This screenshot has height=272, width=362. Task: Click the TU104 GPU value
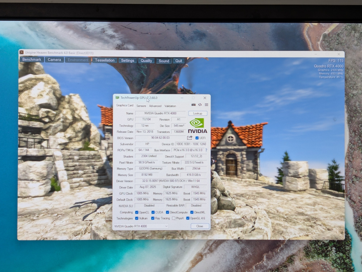pos(146,119)
